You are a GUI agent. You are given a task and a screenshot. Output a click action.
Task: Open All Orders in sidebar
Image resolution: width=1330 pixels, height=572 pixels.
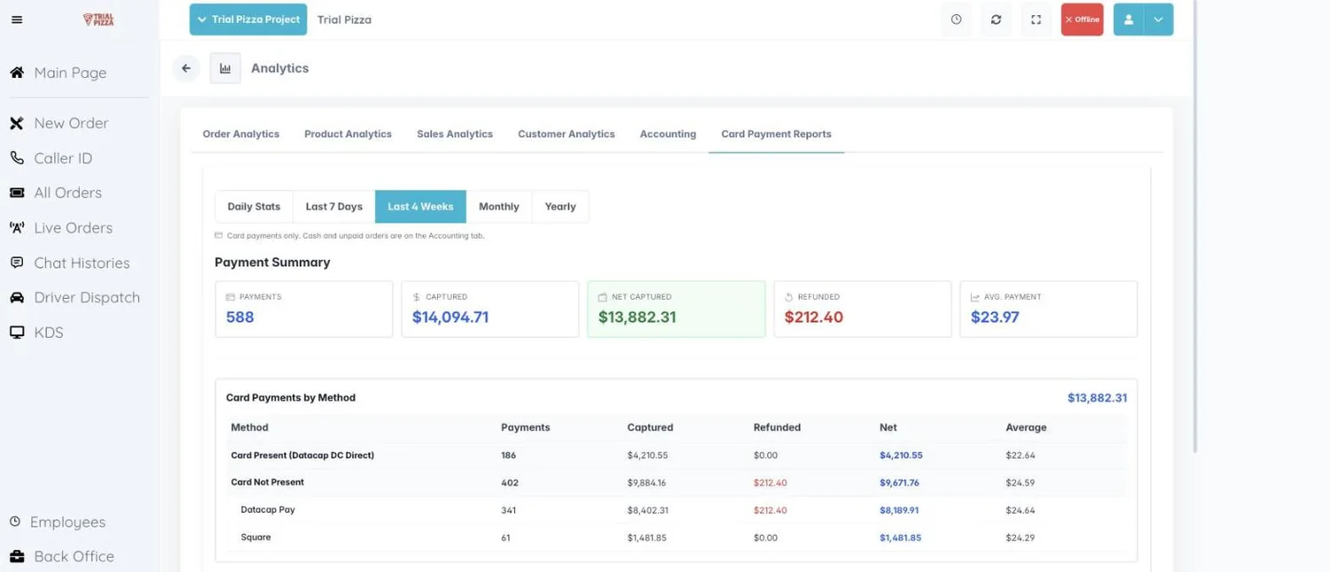coord(67,192)
